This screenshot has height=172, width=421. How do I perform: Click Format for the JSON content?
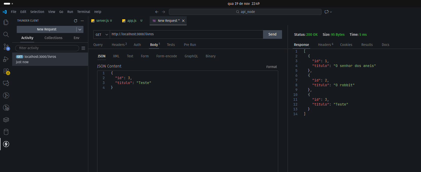(x=271, y=67)
